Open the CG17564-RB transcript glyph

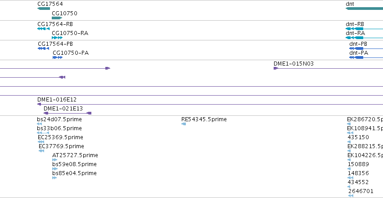pyautogui.click(x=44, y=29)
